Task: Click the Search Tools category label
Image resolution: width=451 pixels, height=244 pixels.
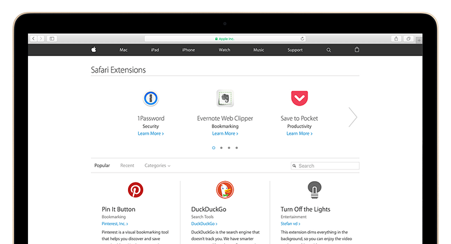Action: [x=202, y=217]
